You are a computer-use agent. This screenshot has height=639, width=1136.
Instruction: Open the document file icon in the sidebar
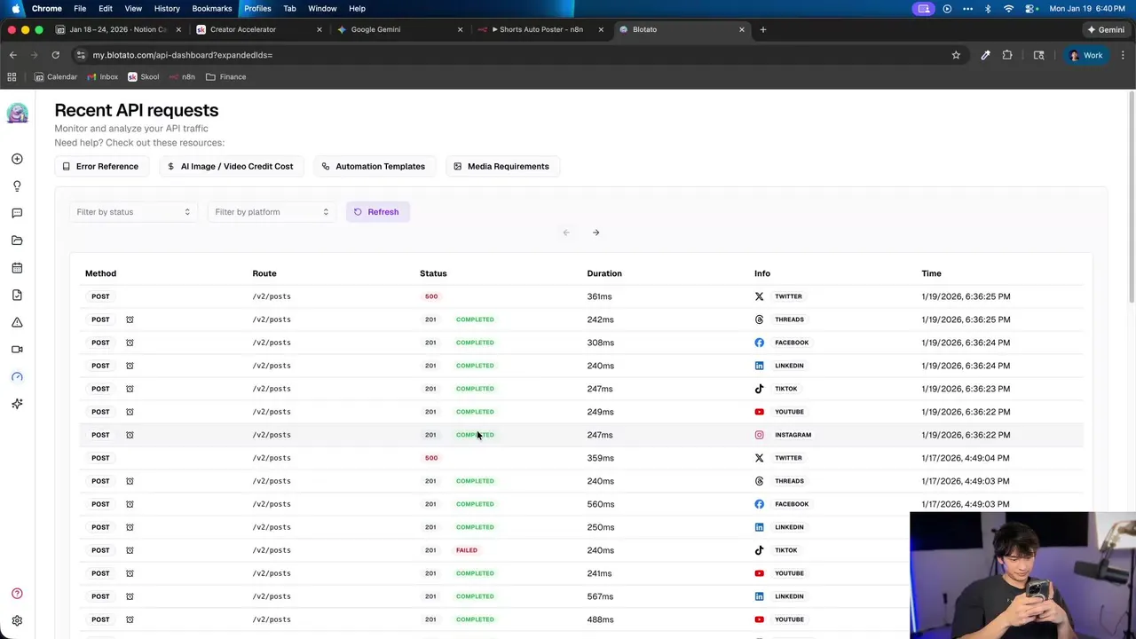17,295
